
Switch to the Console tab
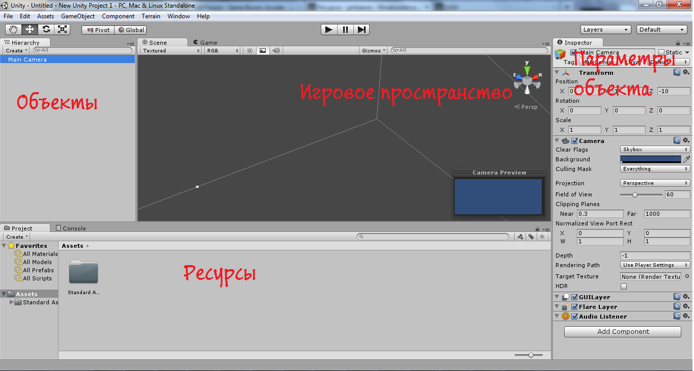tap(70, 229)
